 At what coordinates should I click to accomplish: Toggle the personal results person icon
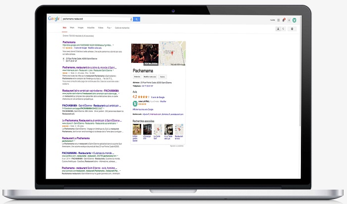tap(277, 29)
